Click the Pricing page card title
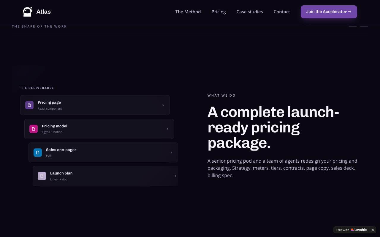The width and height of the screenshot is (380, 237). [x=49, y=103]
